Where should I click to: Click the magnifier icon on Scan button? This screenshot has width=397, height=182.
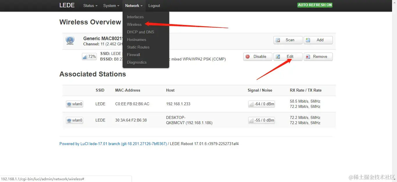pos(278,40)
